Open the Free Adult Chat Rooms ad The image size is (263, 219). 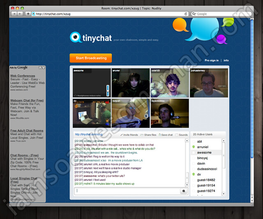click(27, 131)
